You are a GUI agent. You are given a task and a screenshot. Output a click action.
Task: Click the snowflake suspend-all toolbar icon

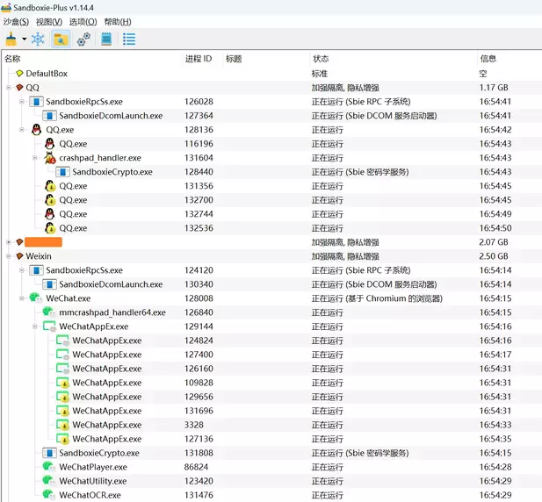click(38, 39)
